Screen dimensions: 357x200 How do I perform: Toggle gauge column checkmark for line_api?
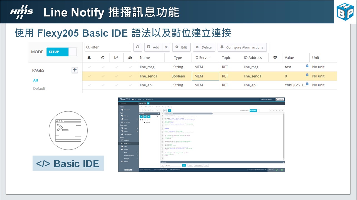[130, 85]
